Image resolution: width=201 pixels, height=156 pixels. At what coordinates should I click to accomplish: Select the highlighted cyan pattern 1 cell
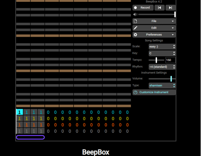click(x=20, y=112)
